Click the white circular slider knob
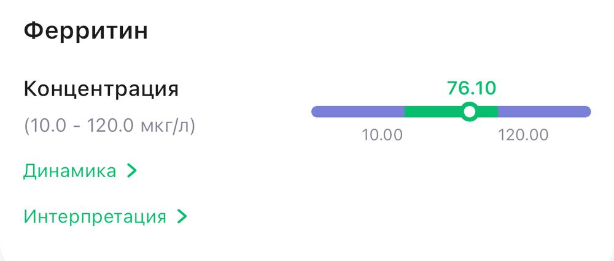The image size is (614, 261). tap(470, 112)
